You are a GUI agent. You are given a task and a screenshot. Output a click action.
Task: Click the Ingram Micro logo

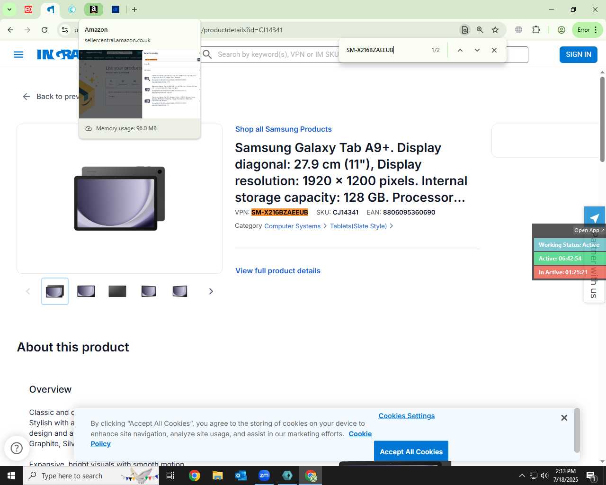click(x=58, y=54)
